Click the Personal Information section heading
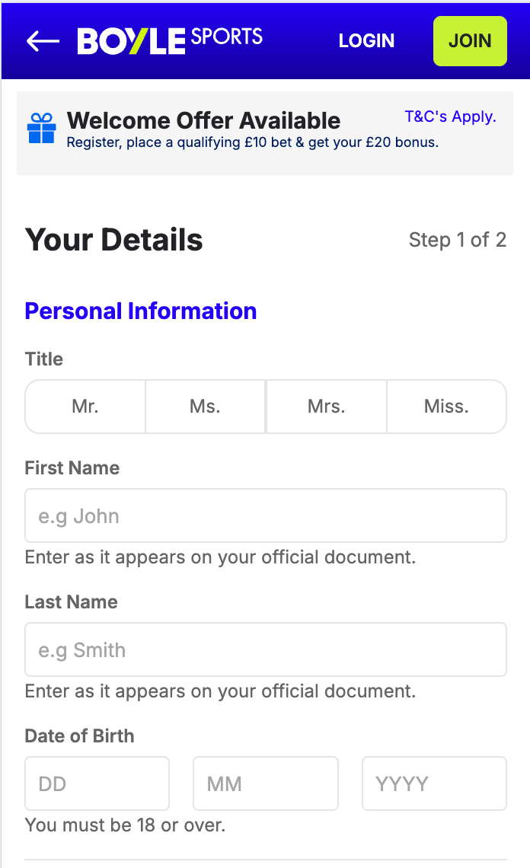 (x=141, y=311)
